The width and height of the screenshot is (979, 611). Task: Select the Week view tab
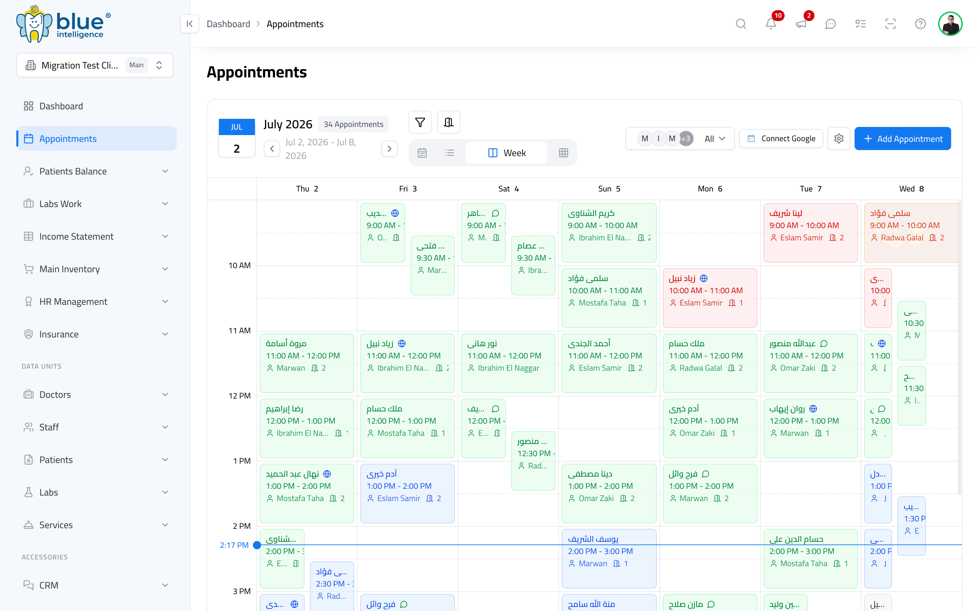tap(506, 153)
